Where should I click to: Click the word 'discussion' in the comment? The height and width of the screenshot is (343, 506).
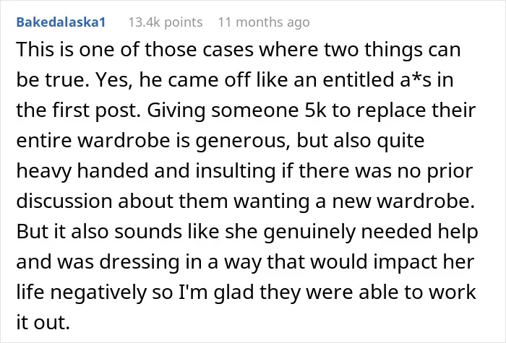tap(64, 201)
